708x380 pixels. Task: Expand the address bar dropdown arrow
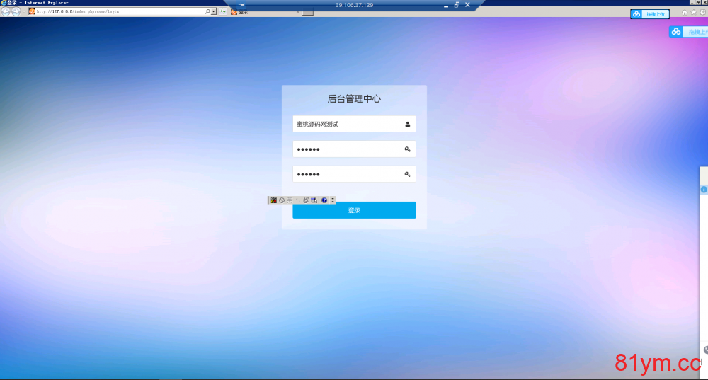coord(214,12)
